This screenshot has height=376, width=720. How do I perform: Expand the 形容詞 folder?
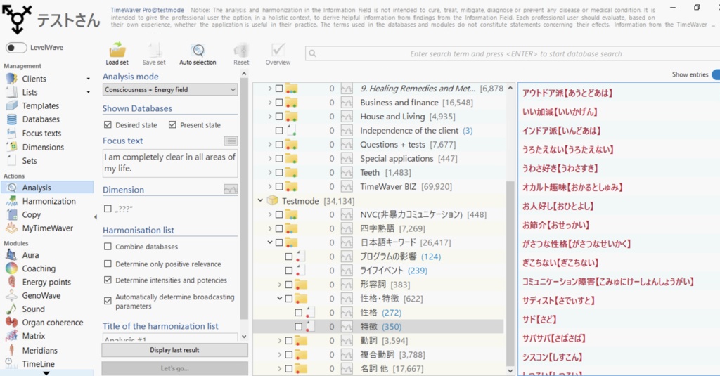pos(280,285)
